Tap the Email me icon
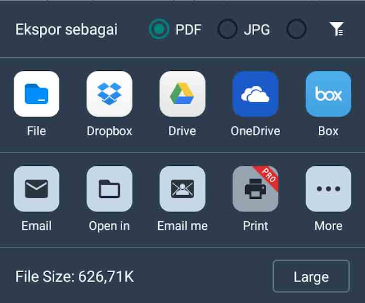The width and height of the screenshot is (365, 303). tap(183, 189)
